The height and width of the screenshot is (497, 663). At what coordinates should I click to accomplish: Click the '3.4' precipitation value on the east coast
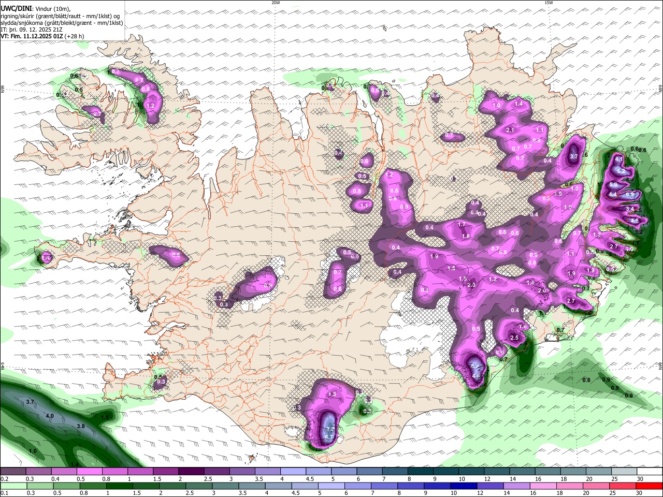[630, 209]
